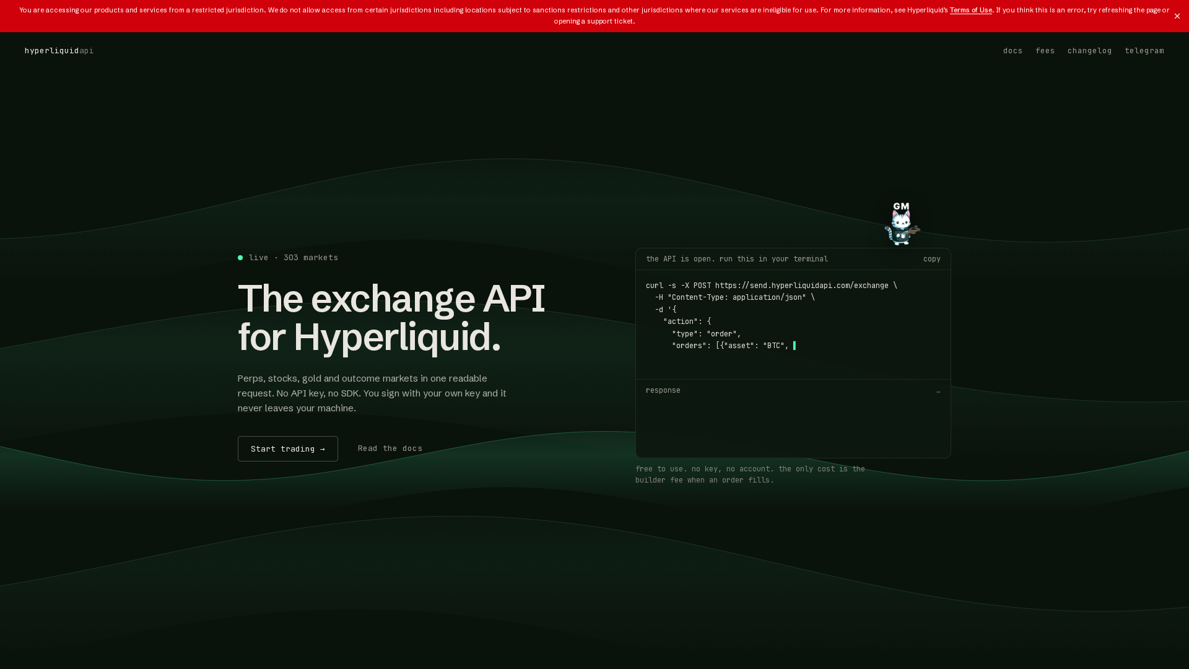Click the Perps, stocks, gold description paragraph
Viewport: 1189px width, 669px height.
click(x=372, y=393)
